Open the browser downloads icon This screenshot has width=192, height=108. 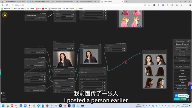pos(181,5)
